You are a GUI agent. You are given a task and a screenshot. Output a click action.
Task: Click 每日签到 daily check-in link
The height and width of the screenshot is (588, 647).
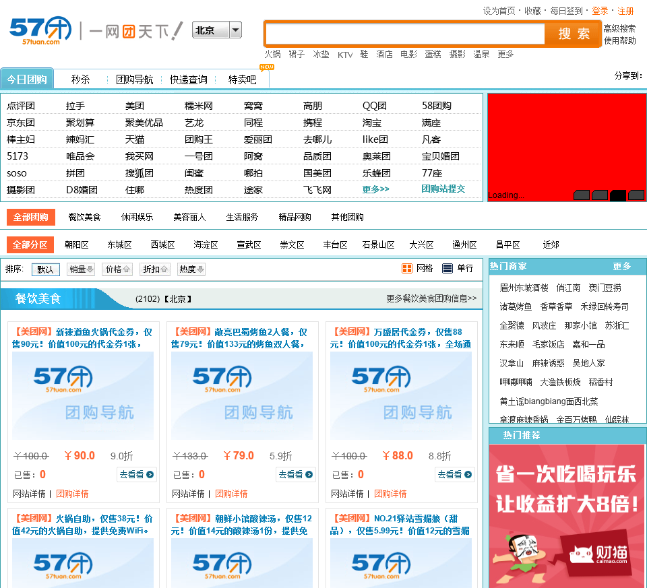[x=566, y=11]
